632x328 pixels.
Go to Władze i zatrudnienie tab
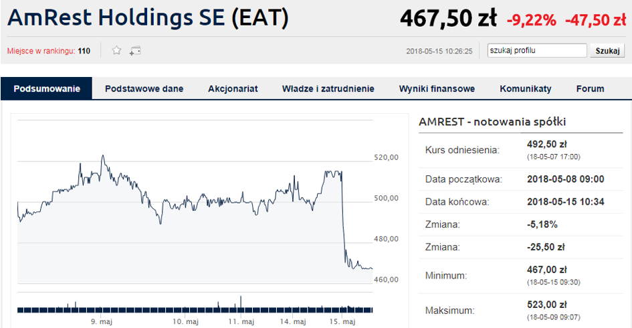click(328, 88)
